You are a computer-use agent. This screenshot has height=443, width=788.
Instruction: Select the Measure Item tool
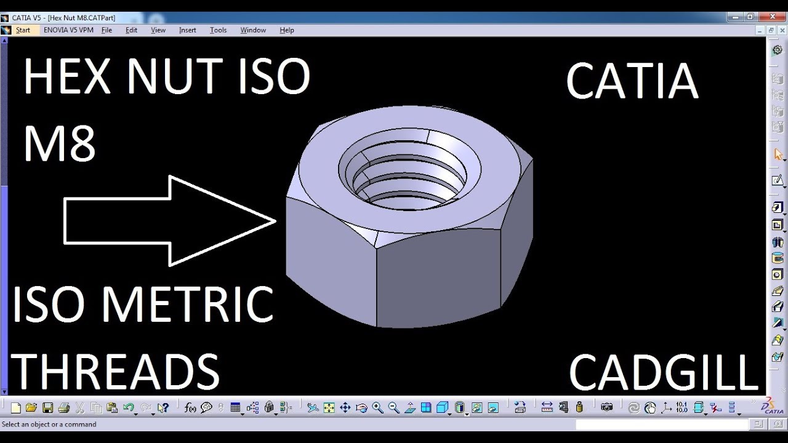point(563,407)
